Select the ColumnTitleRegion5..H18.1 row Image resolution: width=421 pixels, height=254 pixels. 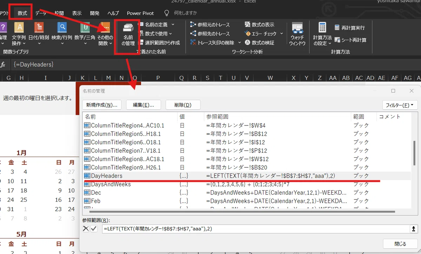tap(247, 133)
